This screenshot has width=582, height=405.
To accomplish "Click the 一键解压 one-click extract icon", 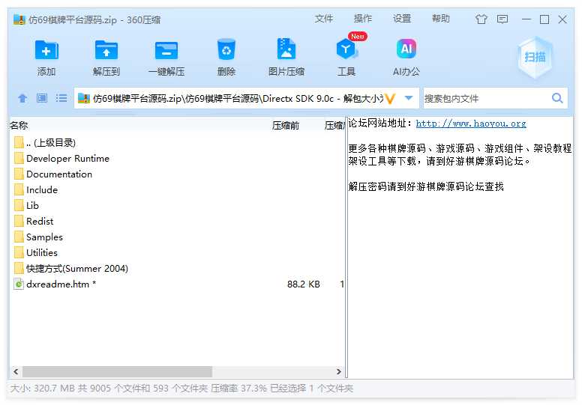I will tap(166, 50).
